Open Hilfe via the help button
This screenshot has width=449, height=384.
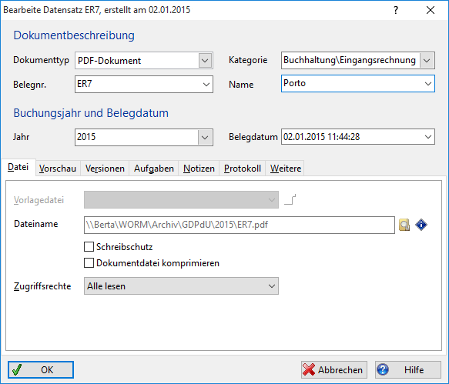click(408, 369)
